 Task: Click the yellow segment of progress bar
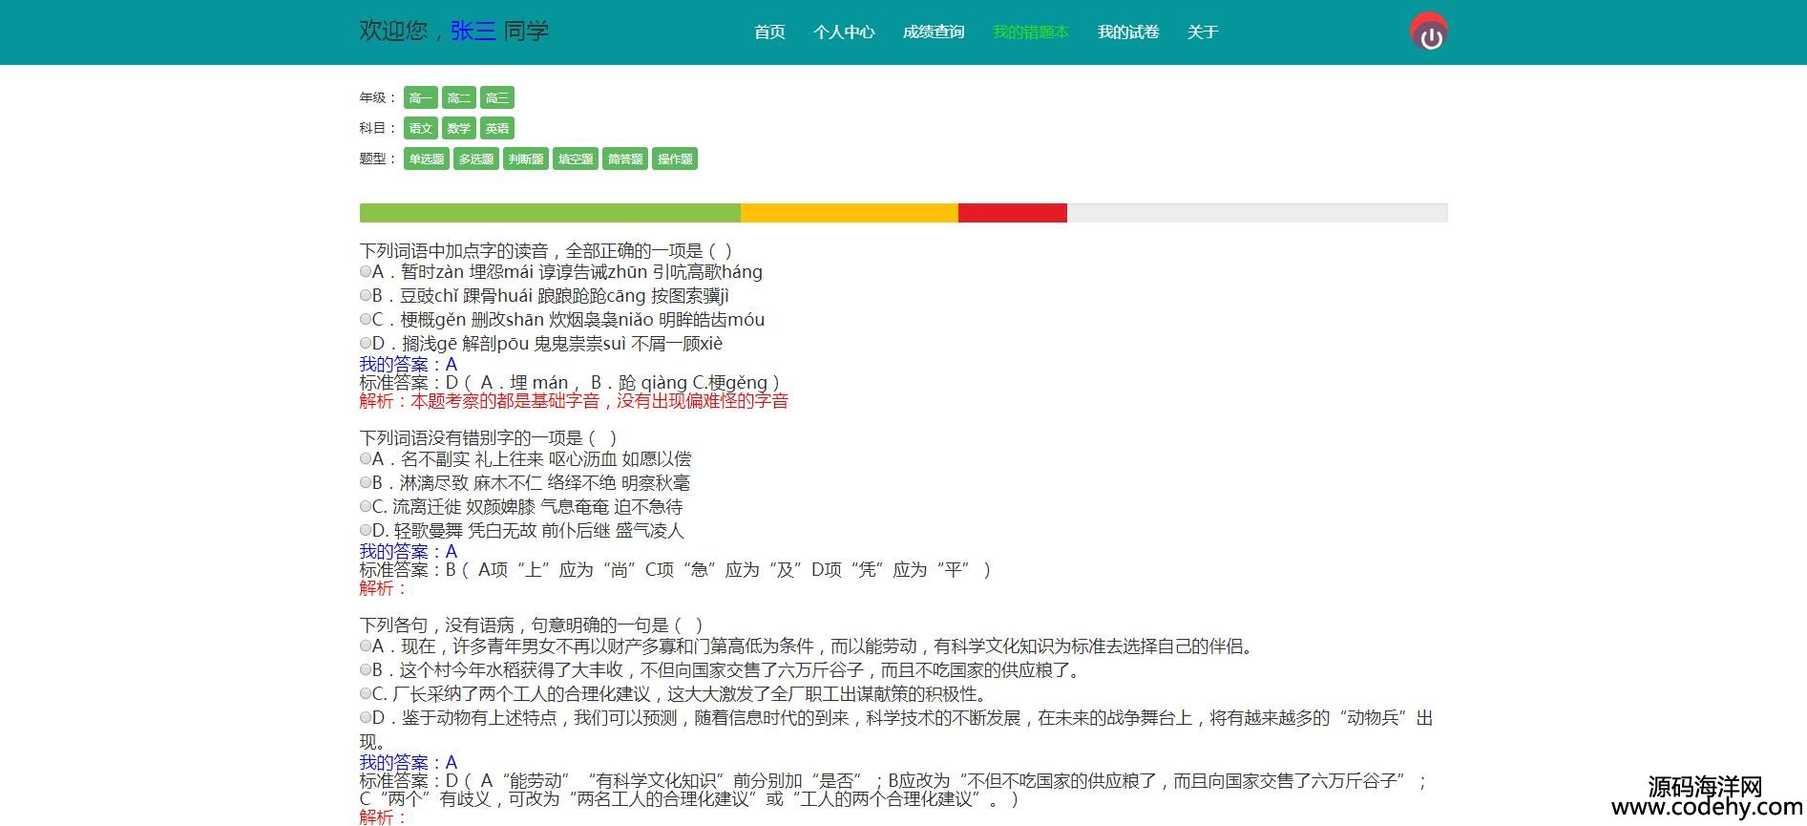coord(849,213)
